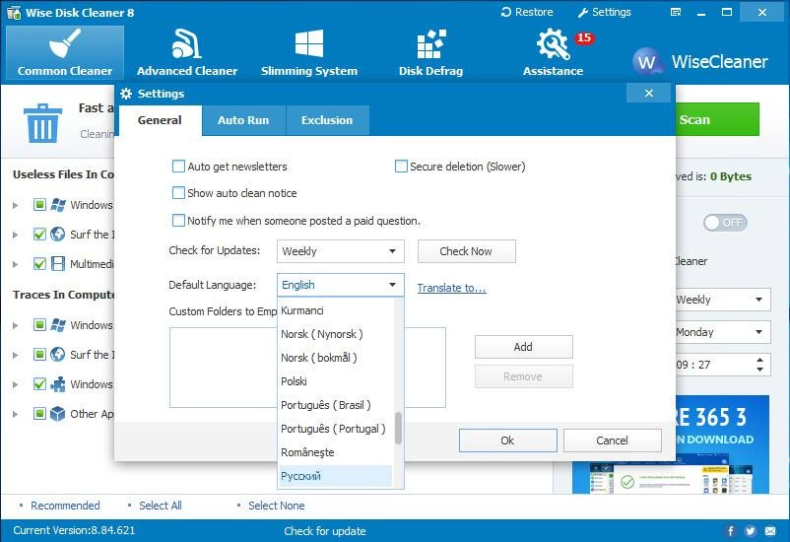This screenshot has width=790, height=542.
Task: Click the Translate to... link
Action: point(451,288)
